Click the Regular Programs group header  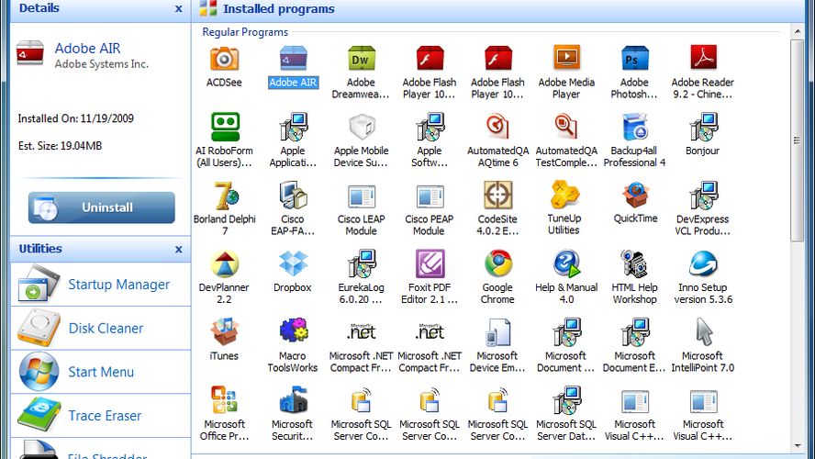point(245,32)
